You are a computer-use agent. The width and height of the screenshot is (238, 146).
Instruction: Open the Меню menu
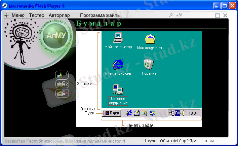click(x=18, y=15)
